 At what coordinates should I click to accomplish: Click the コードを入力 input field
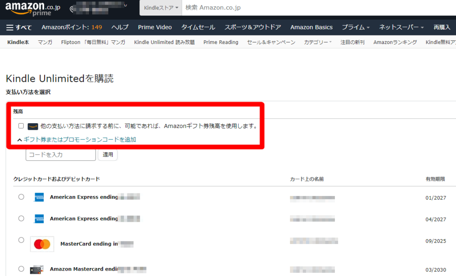61,155
